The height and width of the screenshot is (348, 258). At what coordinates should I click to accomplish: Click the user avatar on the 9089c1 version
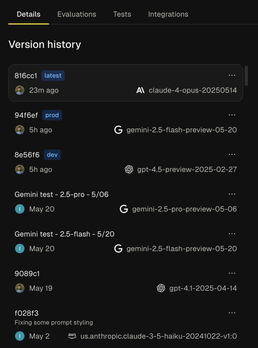(x=20, y=288)
